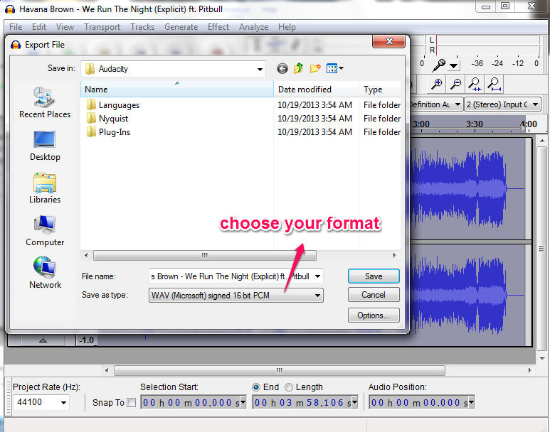Screen dimensions: 550x432
Task: Sort files by Date modified column
Action: (x=316, y=90)
